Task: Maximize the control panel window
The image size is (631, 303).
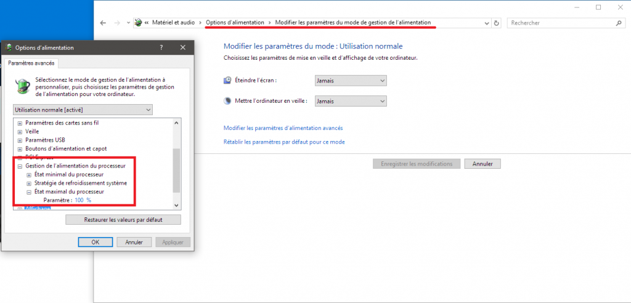Action: (x=598, y=7)
